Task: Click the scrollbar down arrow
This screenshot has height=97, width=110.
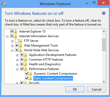Action: coord(104,82)
